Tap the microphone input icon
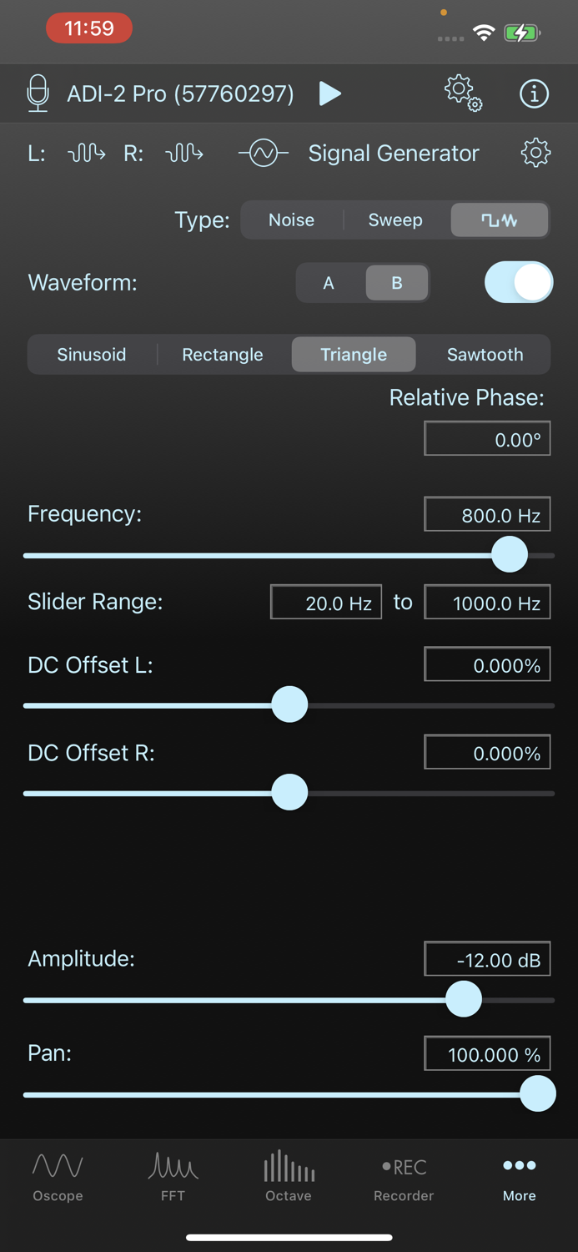The width and height of the screenshot is (578, 1252). point(38,93)
